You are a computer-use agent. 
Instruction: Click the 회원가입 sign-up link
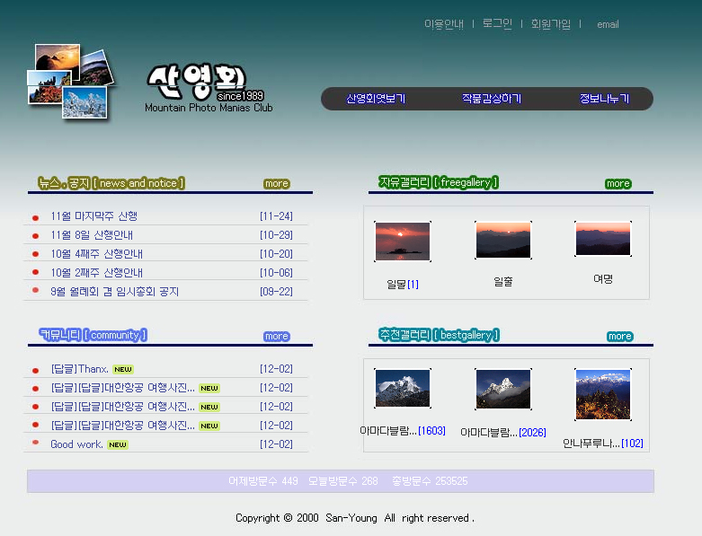[550, 24]
